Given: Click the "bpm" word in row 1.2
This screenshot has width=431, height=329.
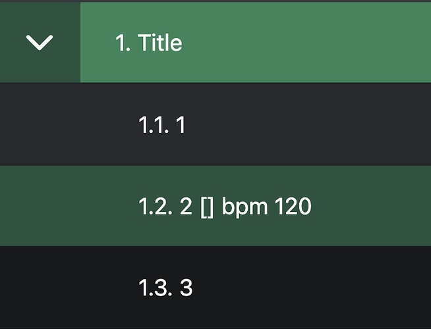Looking at the screenshot, I should pyautogui.click(x=246, y=207).
